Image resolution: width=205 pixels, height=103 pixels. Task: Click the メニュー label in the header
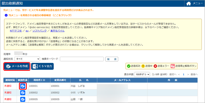[x=198, y=3]
